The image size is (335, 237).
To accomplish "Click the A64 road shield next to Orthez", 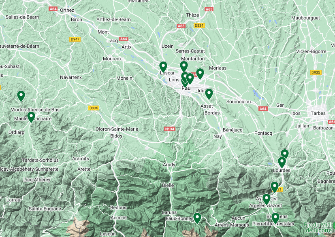I will point(53,9).
